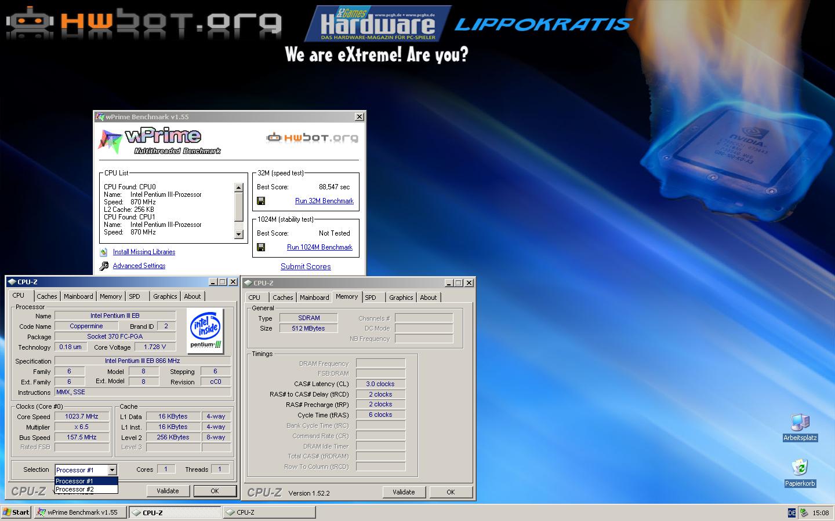Screen dimensions: 835x521
Task: Open the Advanced Settings link
Action: (x=139, y=266)
